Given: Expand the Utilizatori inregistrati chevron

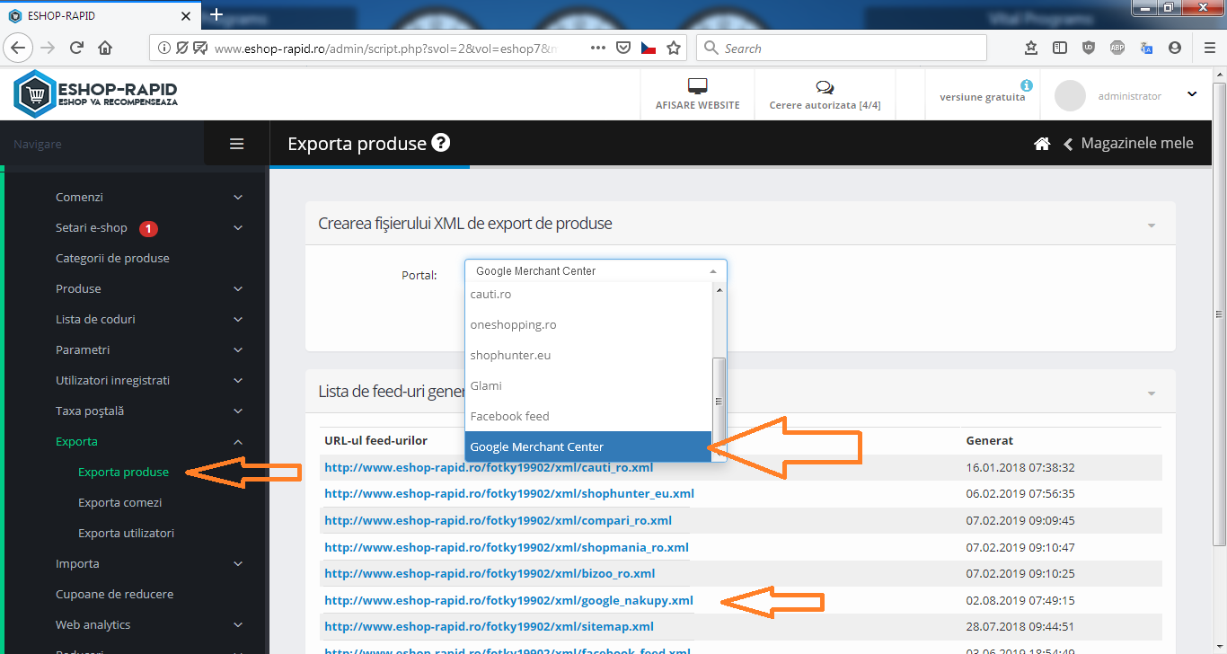Looking at the screenshot, I should (238, 380).
